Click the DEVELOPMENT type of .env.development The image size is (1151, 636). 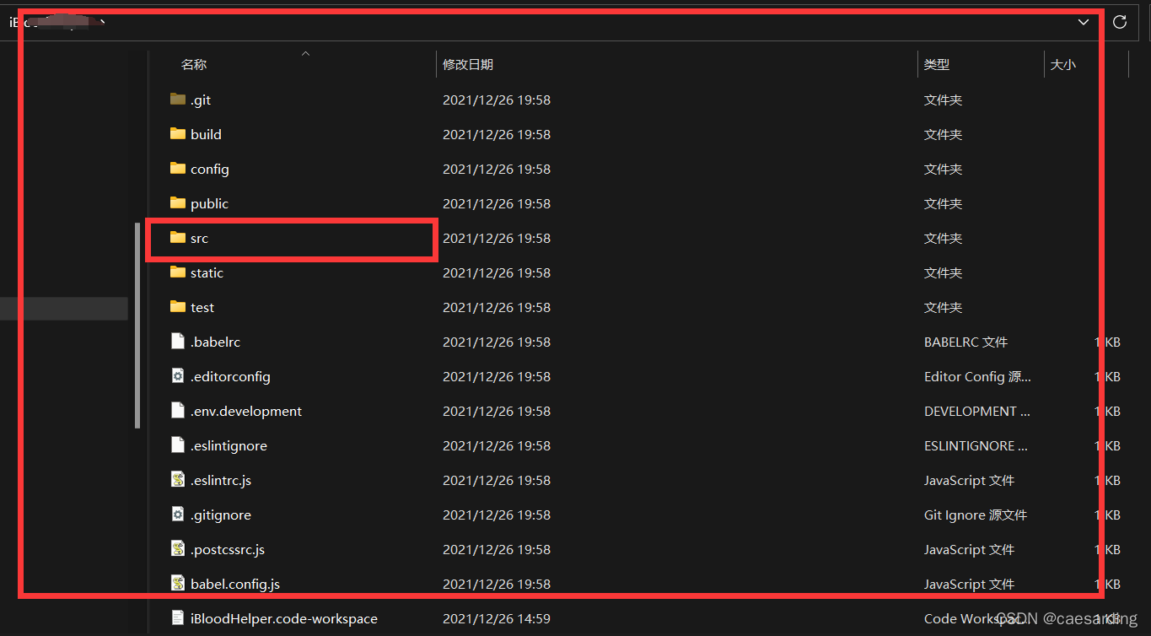point(977,411)
